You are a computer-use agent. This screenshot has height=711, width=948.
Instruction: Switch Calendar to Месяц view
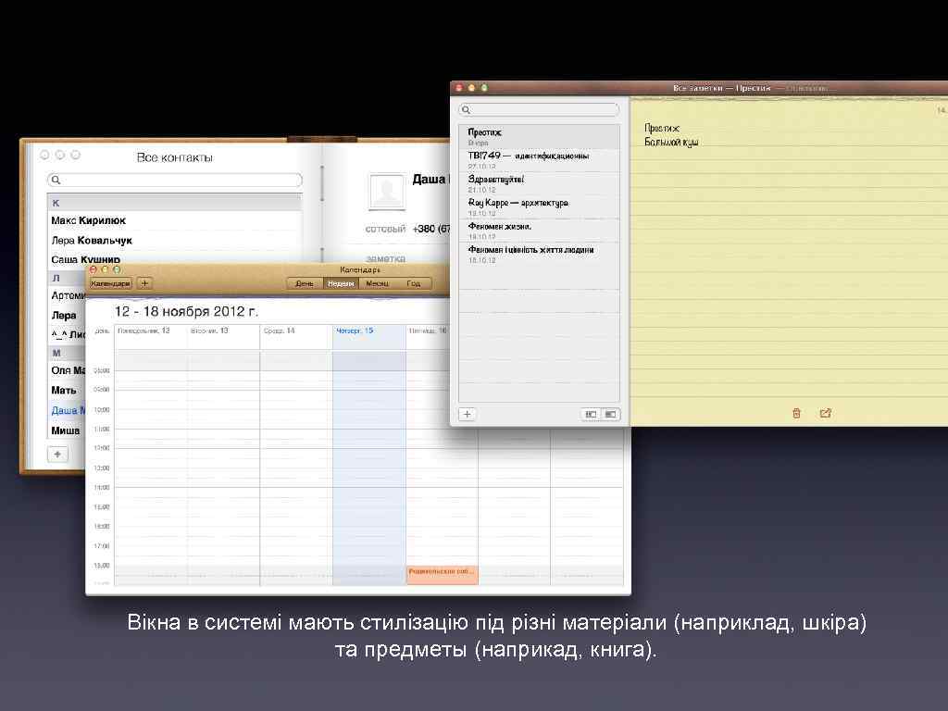tap(378, 283)
